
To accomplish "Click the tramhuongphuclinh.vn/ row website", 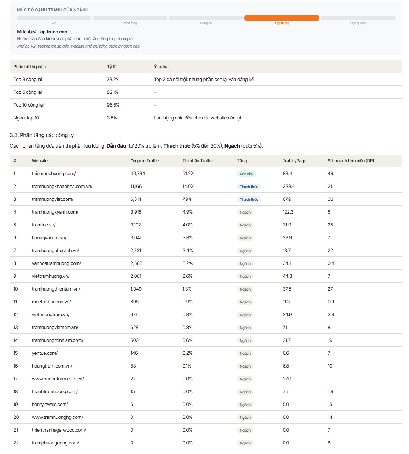I will click(x=55, y=251).
